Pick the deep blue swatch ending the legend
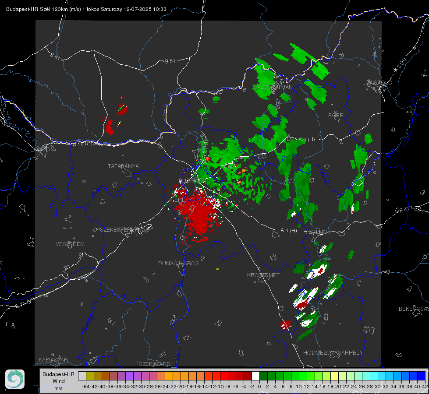Screen dimensions: 429x394 (x=422, y=376)
